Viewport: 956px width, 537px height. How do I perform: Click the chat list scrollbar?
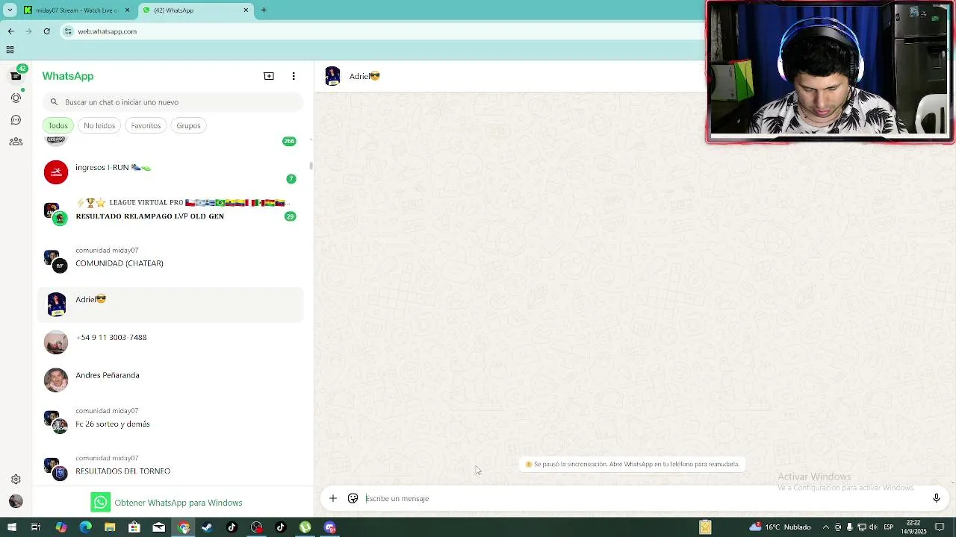coord(311,165)
